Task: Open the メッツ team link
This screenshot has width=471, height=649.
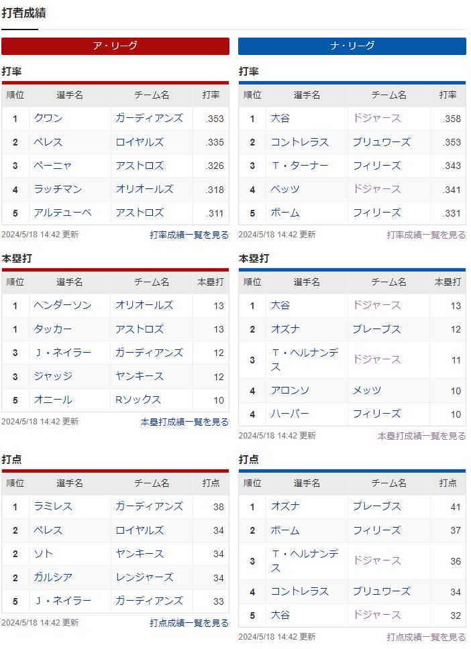Action: click(x=366, y=390)
